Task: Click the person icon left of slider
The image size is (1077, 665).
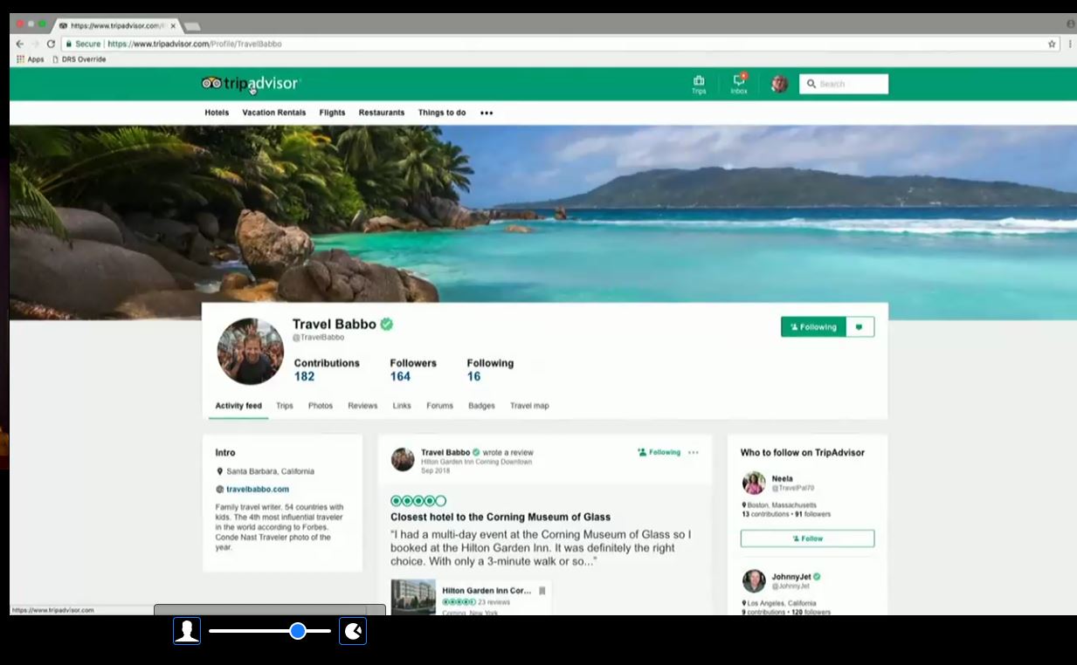Action: tap(187, 631)
